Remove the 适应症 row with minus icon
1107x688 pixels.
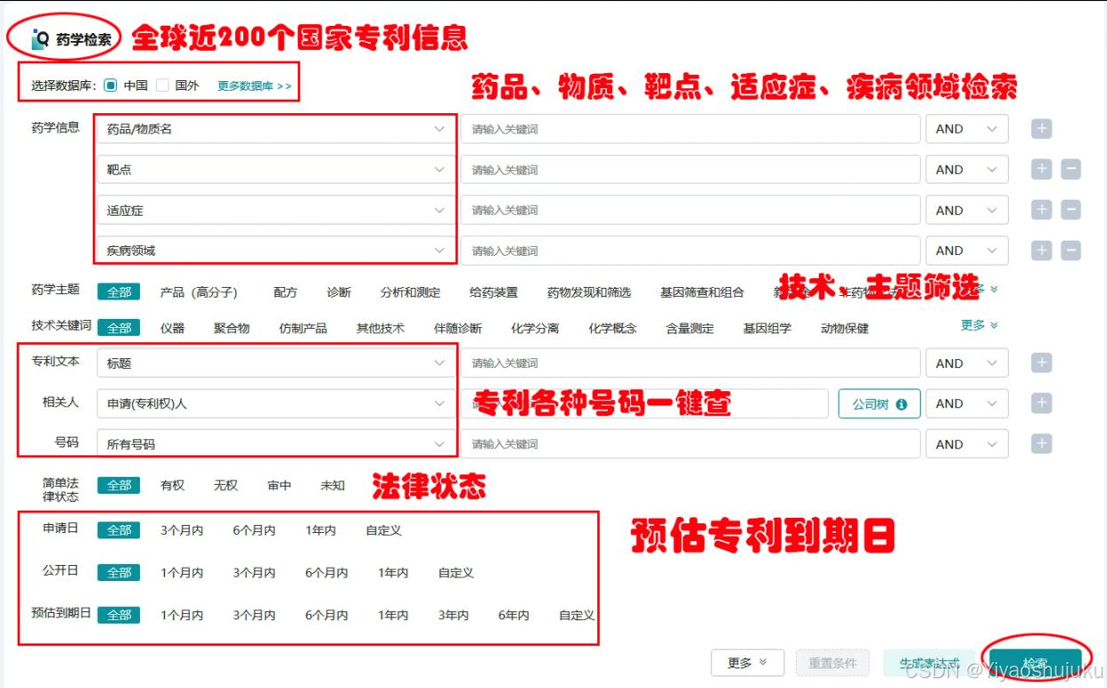point(1070,210)
